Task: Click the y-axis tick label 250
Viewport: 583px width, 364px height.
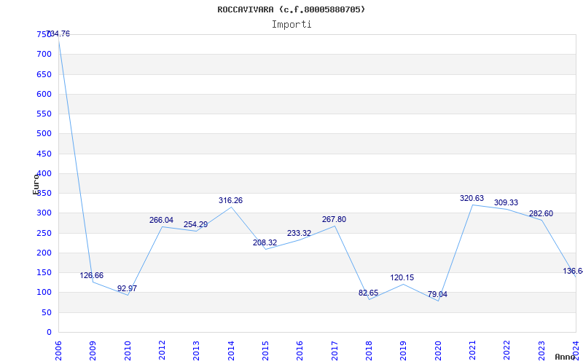Action: (44, 233)
